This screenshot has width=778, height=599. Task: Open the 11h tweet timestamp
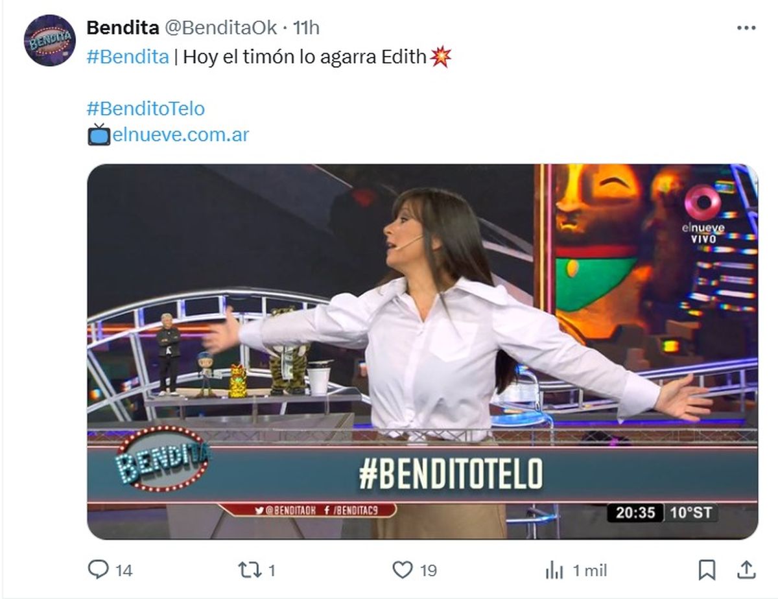(306, 28)
